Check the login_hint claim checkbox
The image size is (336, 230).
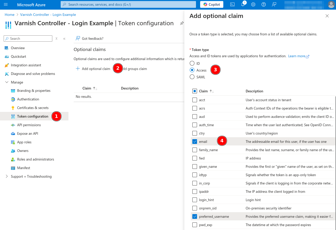pyautogui.click(x=195, y=200)
